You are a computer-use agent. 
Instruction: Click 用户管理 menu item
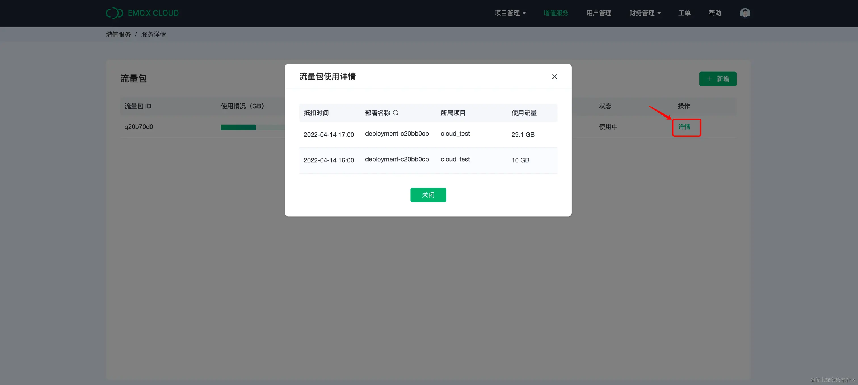pyautogui.click(x=599, y=13)
